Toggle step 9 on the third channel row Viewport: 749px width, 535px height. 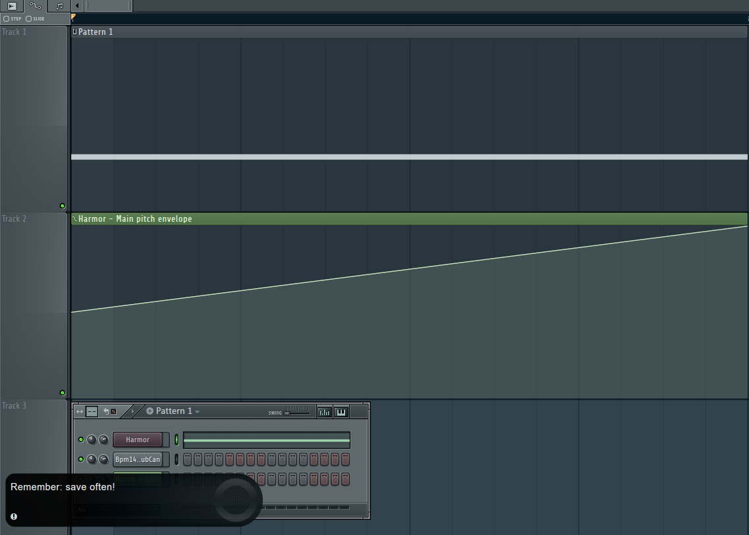[272, 478]
